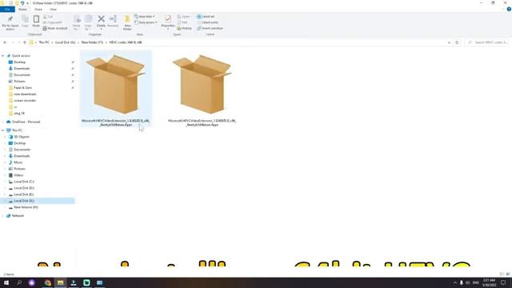The width and height of the screenshot is (512, 288).
Task: Click the Paste icon in Clipboard group
Action: (36, 22)
